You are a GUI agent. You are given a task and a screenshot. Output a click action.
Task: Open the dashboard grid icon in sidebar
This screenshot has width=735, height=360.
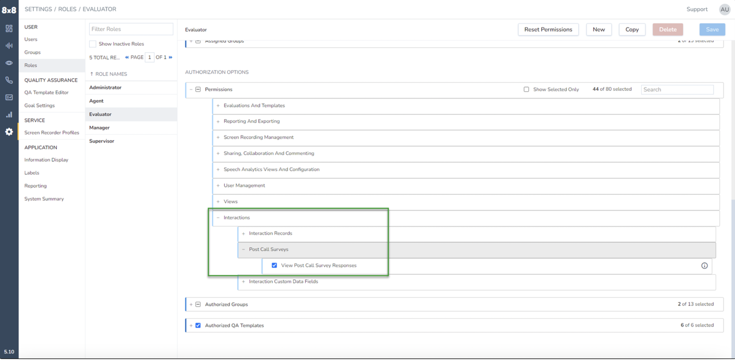(9, 28)
